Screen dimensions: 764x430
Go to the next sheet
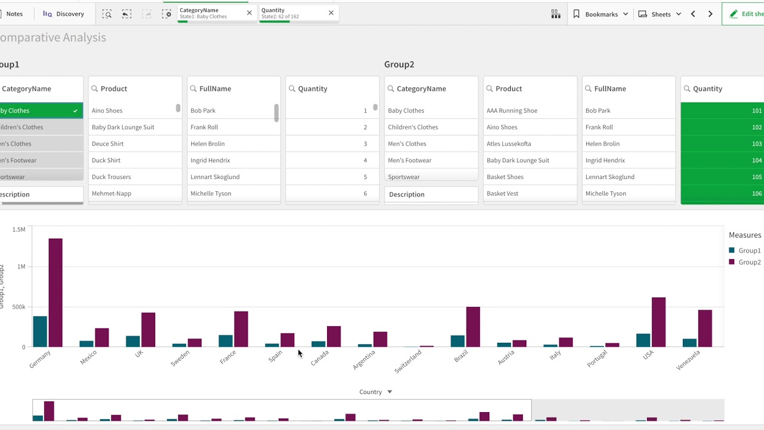coord(710,14)
